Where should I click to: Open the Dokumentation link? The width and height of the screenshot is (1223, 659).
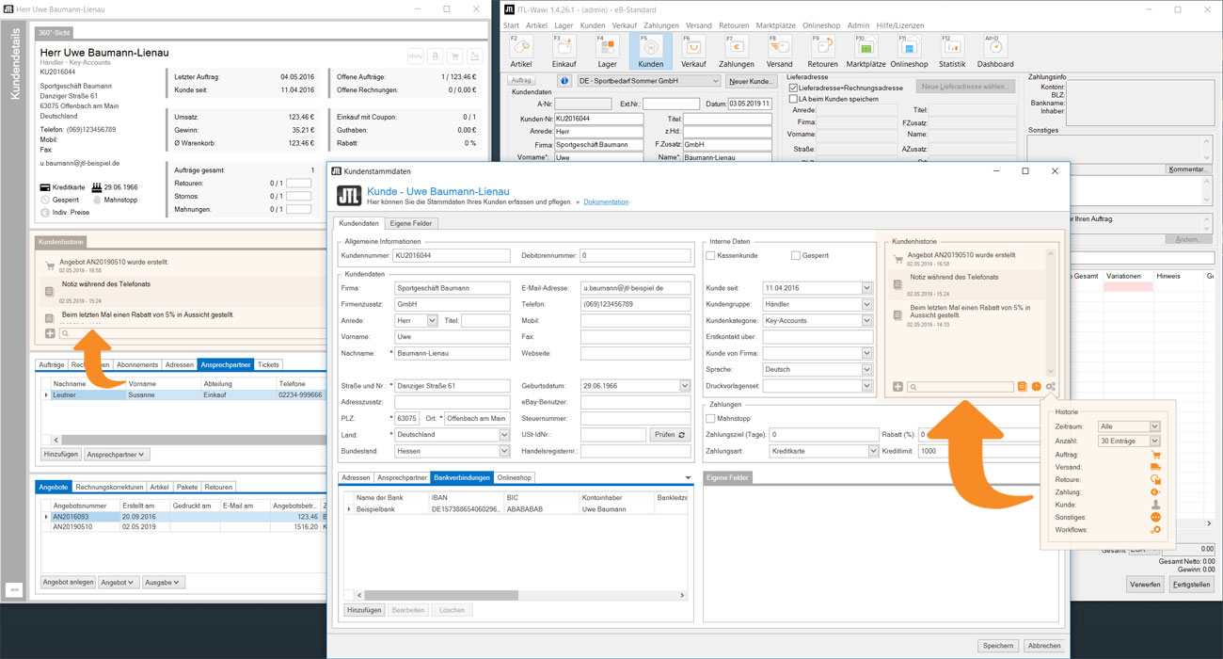click(x=606, y=201)
